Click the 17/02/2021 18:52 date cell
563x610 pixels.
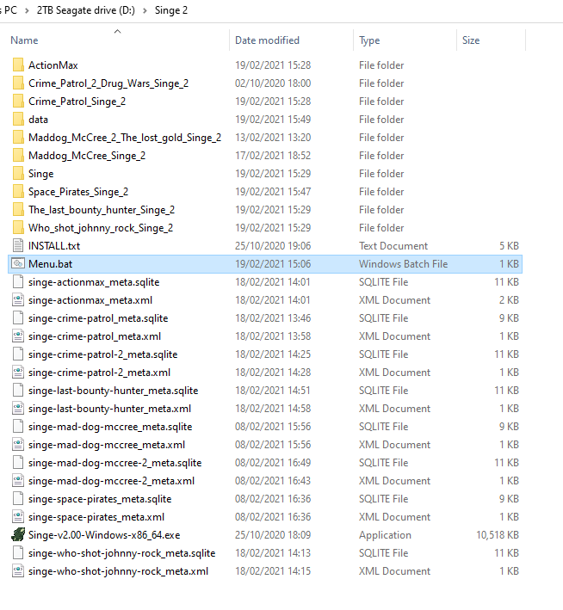tap(273, 156)
